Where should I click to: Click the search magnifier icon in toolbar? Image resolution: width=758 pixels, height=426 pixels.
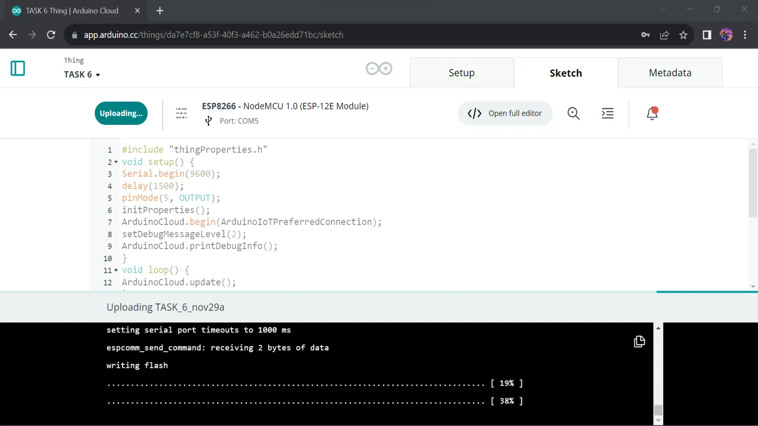(573, 113)
